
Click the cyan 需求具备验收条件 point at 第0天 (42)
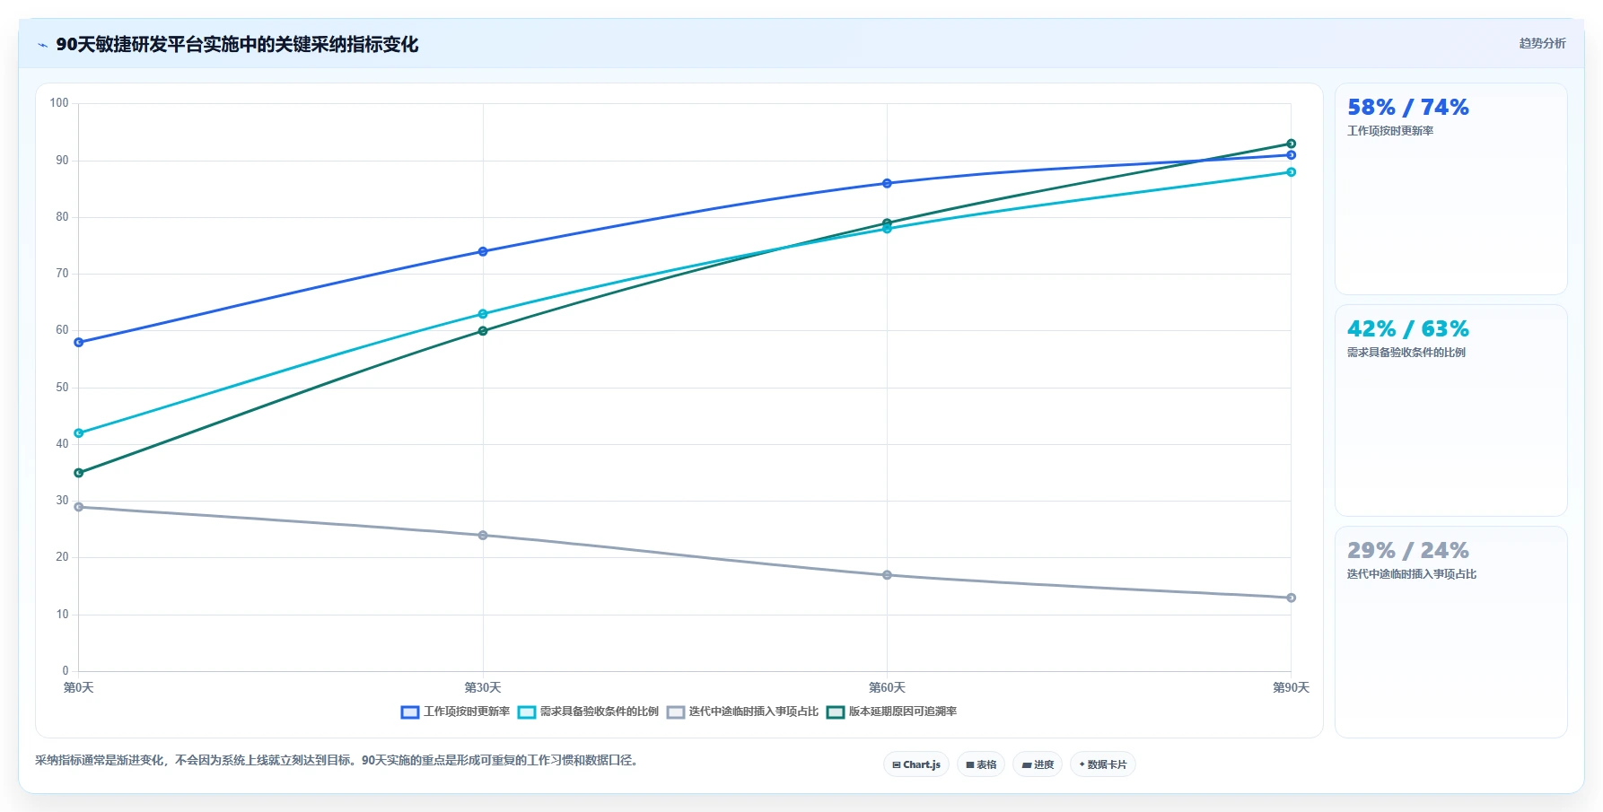(79, 433)
